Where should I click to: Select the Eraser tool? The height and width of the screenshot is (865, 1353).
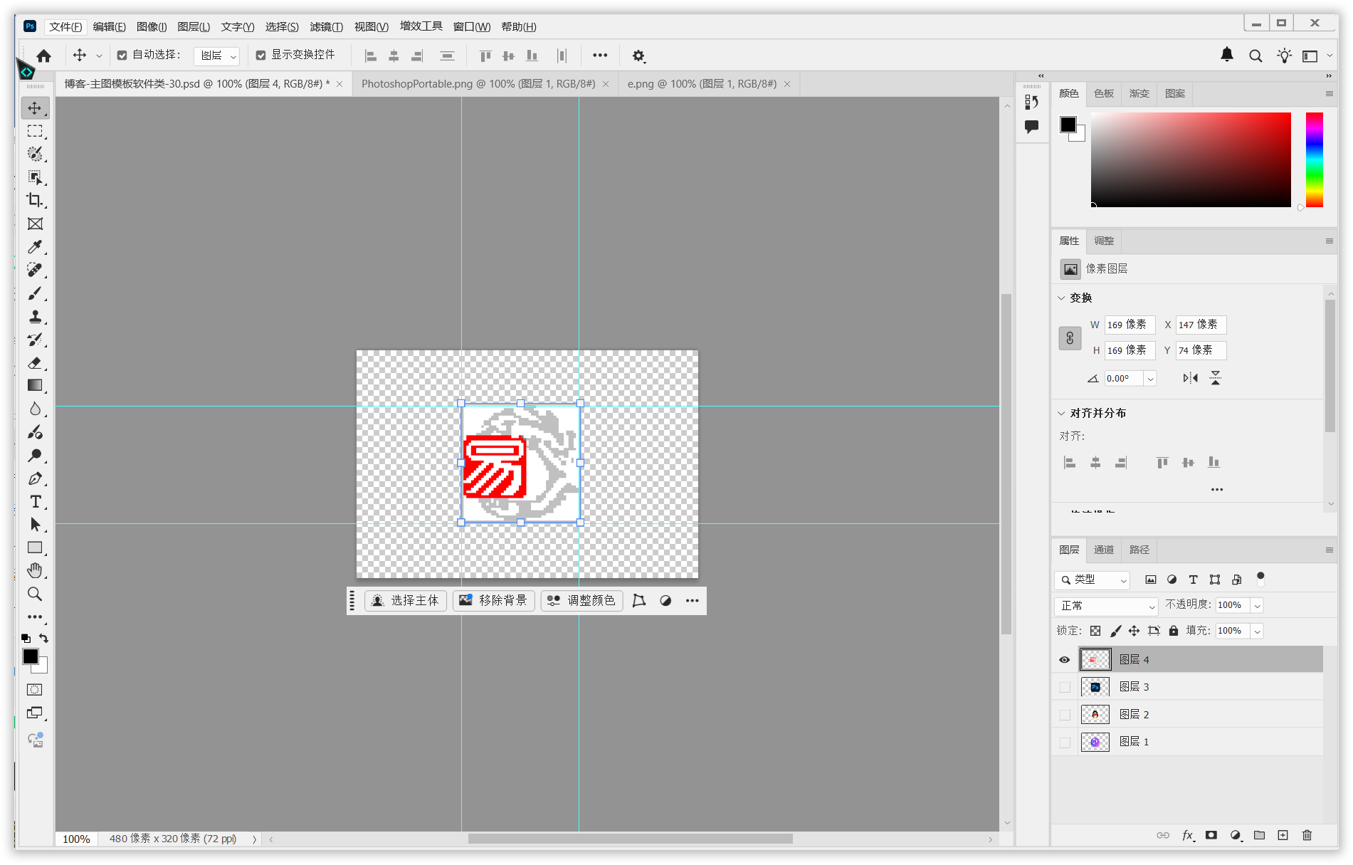point(35,363)
